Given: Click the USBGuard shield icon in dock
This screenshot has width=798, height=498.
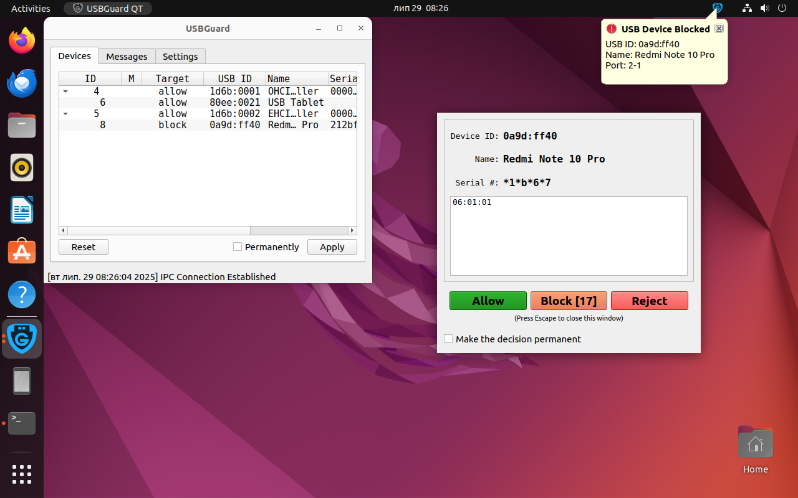Looking at the screenshot, I should click(x=22, y=338).
